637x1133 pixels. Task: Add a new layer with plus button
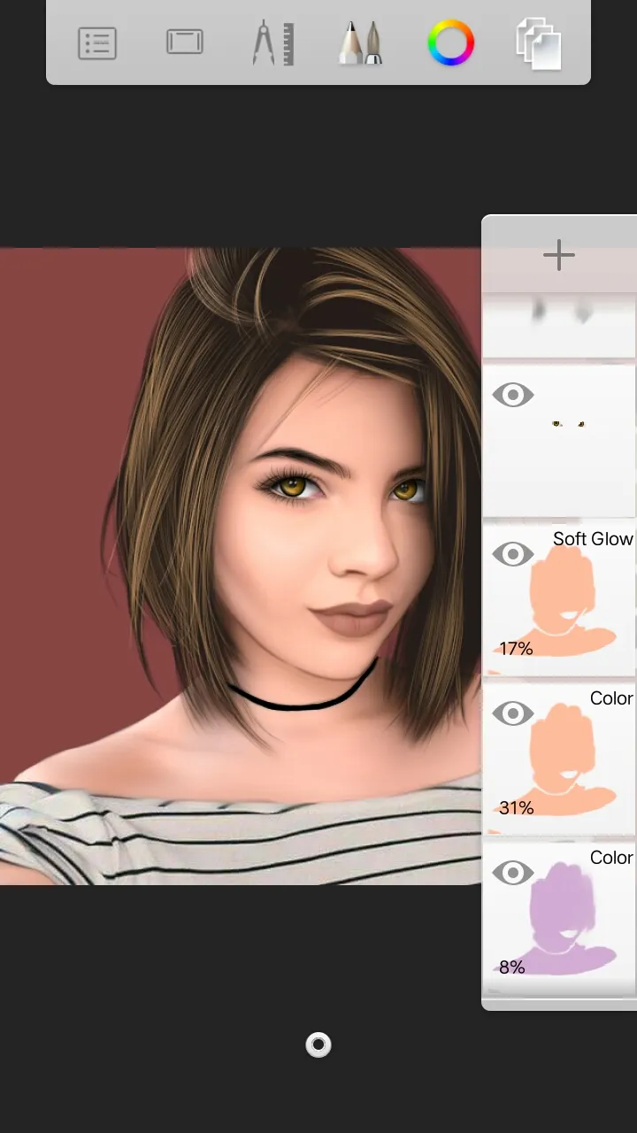[x=559, y=255]
